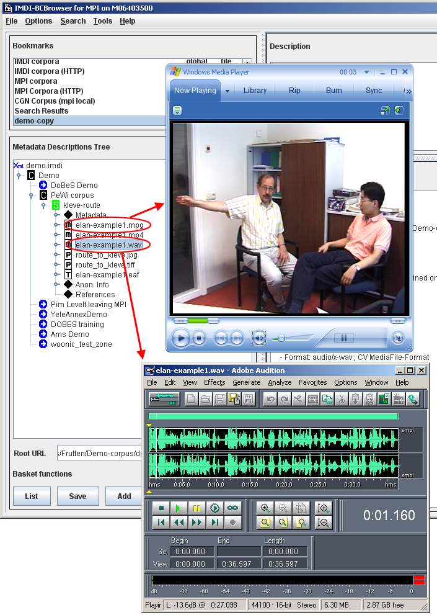The image size is (437, 615).
Task: Open the Tools menu in IMDI-BCBrowser
Action: click(103, 21)
